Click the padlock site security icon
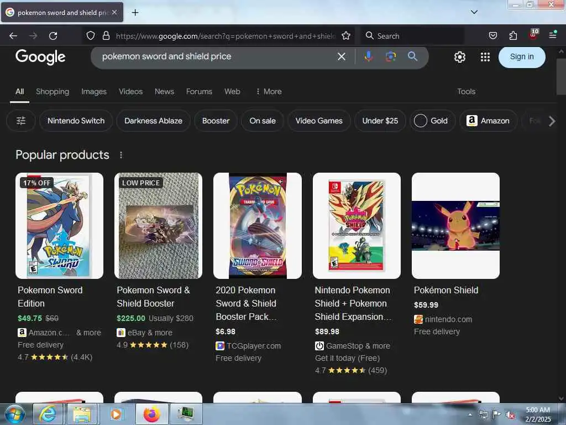 click(106, 35)
